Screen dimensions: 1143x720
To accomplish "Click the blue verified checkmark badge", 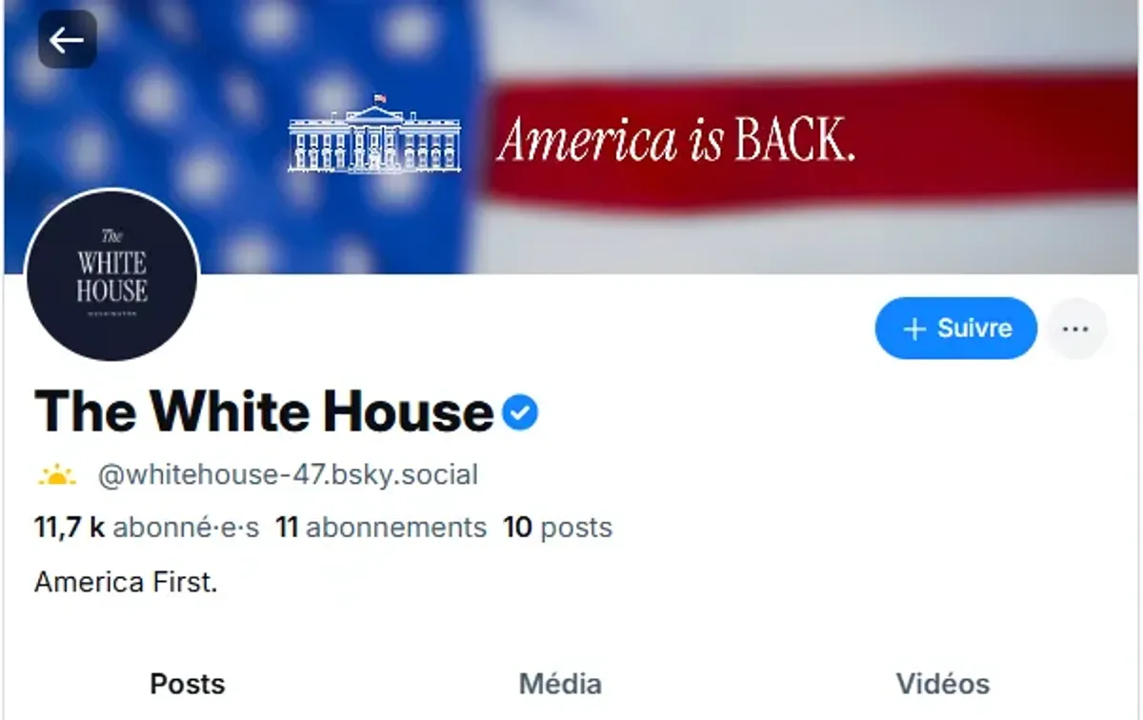I will pos(520,412).
